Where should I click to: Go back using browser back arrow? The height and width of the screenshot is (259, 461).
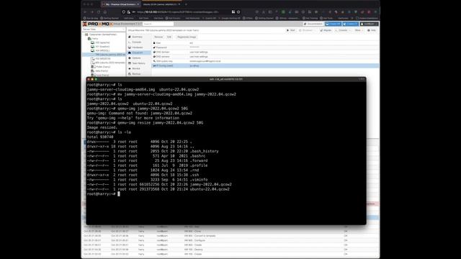[85, 12]
